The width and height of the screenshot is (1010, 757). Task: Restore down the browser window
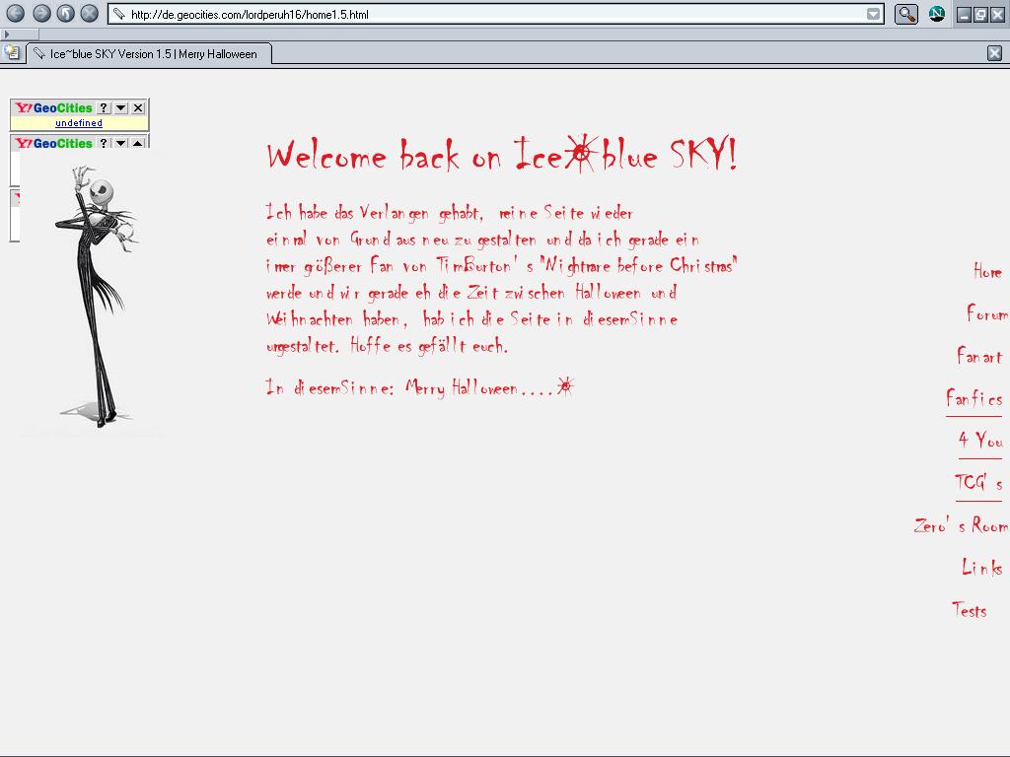coord(980,14)
